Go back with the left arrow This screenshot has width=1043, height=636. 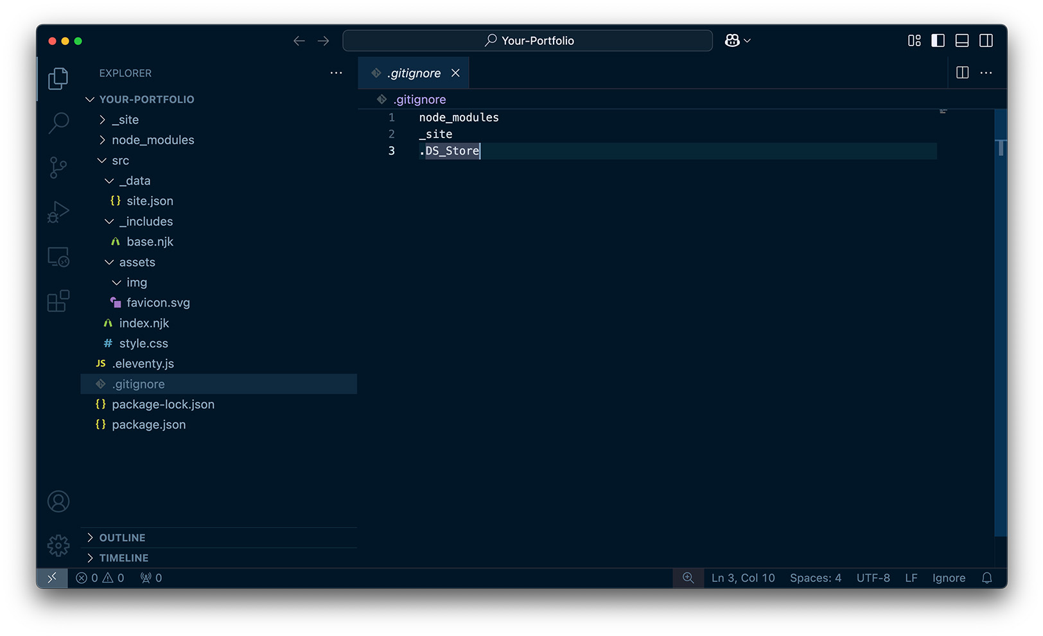click(x=299, y=40)
